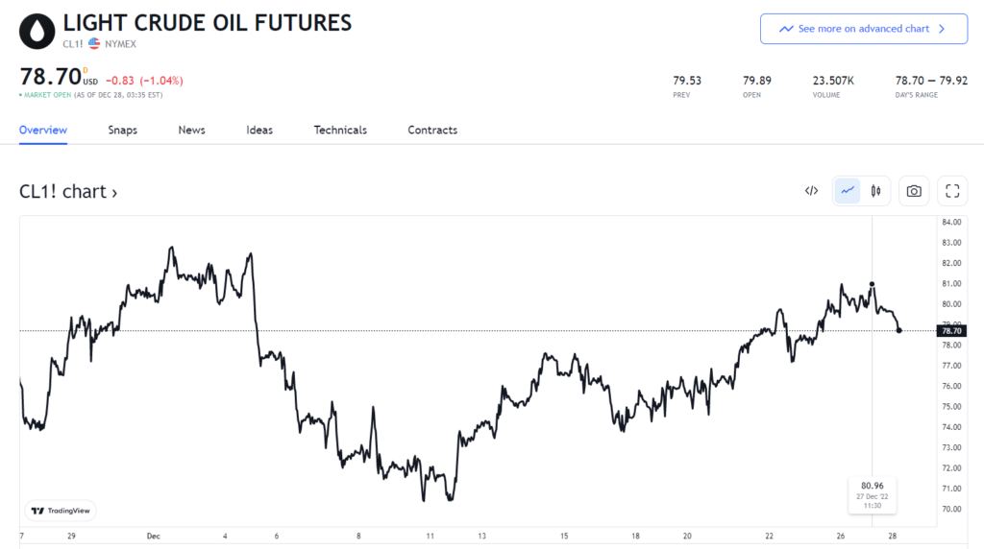Click the current price dot on chart line
The width and height of the screenshot is (984, 549).
[x=899, y=330]
